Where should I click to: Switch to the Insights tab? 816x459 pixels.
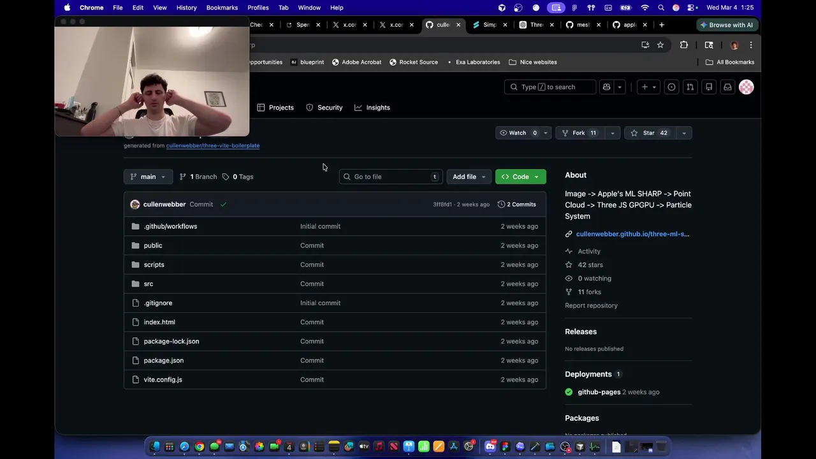tap(372, 107)
